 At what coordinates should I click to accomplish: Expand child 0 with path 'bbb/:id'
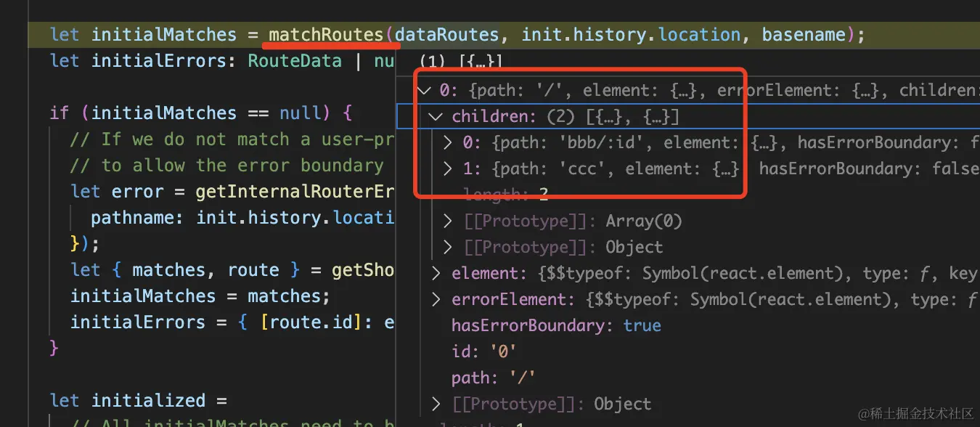tap(448, 143)
